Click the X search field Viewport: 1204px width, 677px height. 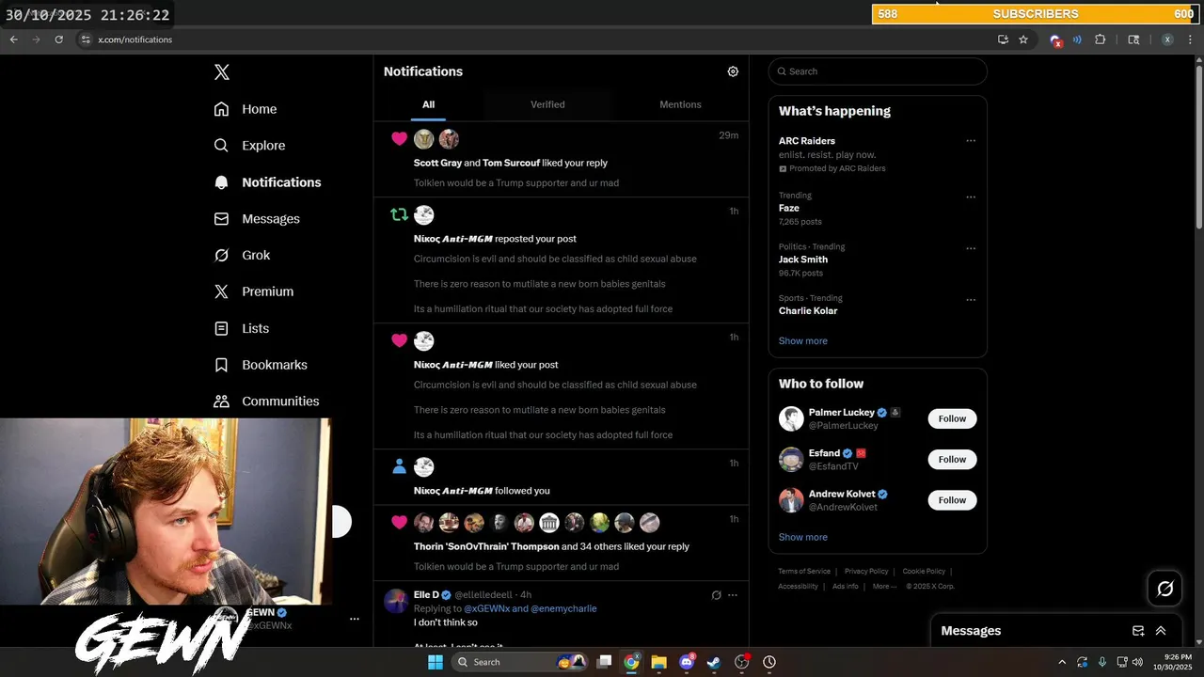(878, 71)
